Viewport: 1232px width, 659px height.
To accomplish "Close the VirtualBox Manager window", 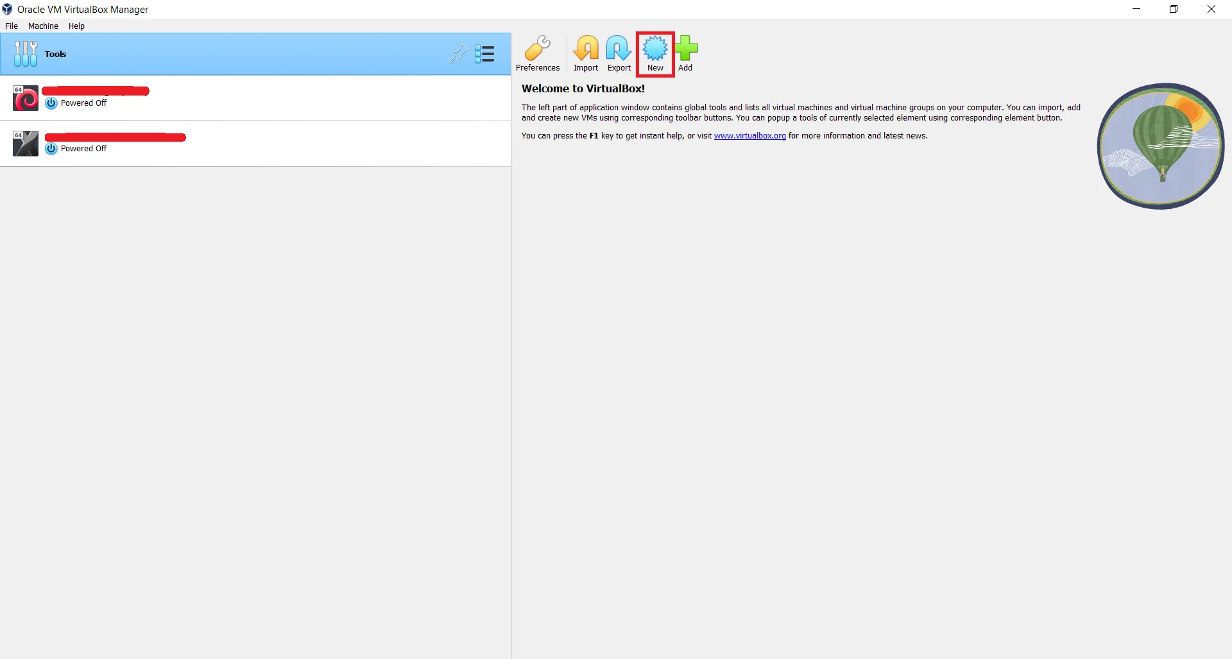I will tap(1211, 9).
